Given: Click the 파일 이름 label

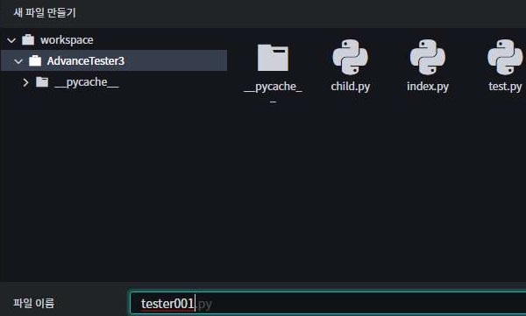Looking at the screenshot, I should (x=33, y=303).
